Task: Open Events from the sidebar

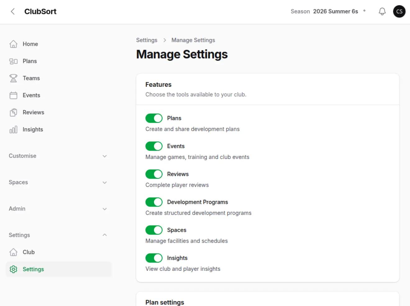Action: pyautogui.click(x=58, y=95)
